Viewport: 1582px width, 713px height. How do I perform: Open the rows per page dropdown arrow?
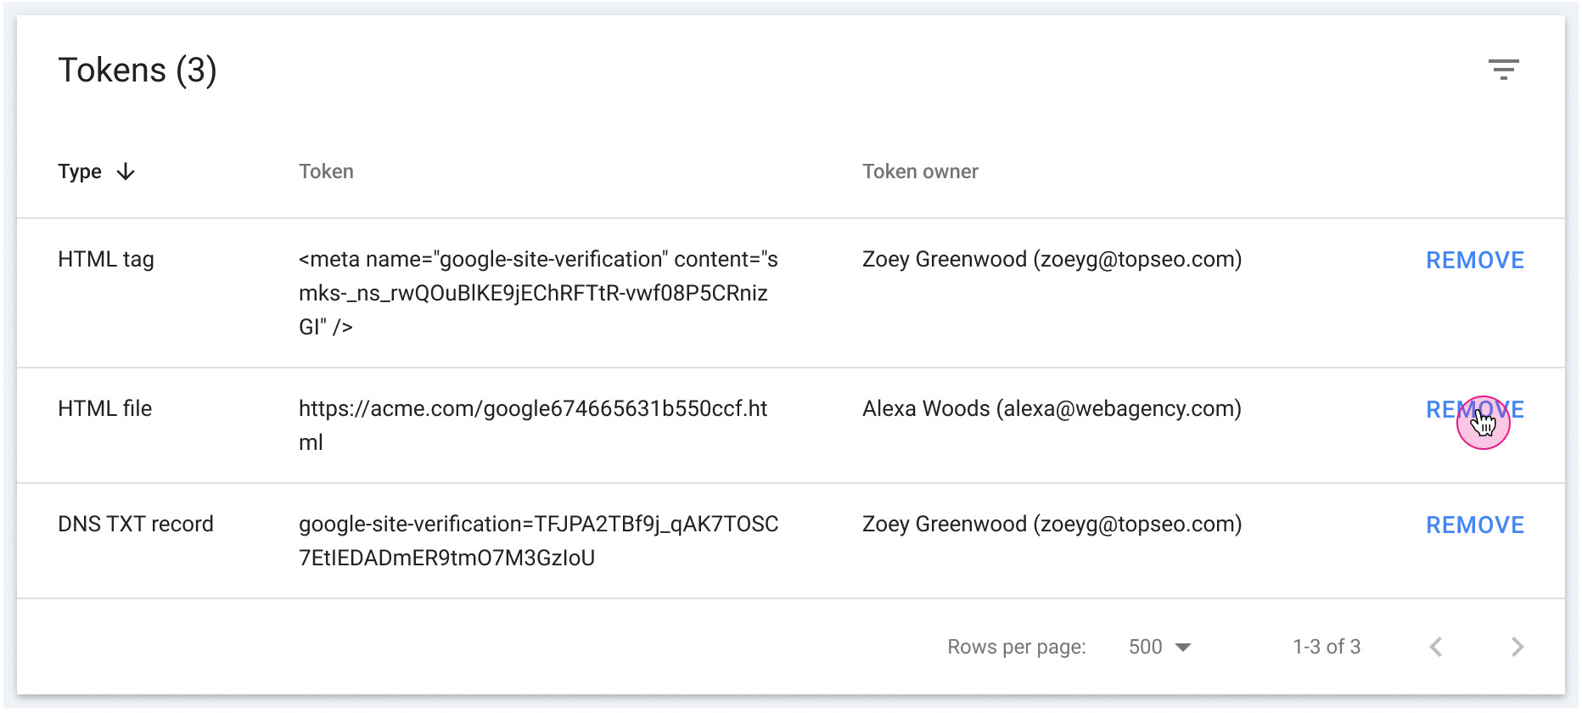tap(1185, 647)
